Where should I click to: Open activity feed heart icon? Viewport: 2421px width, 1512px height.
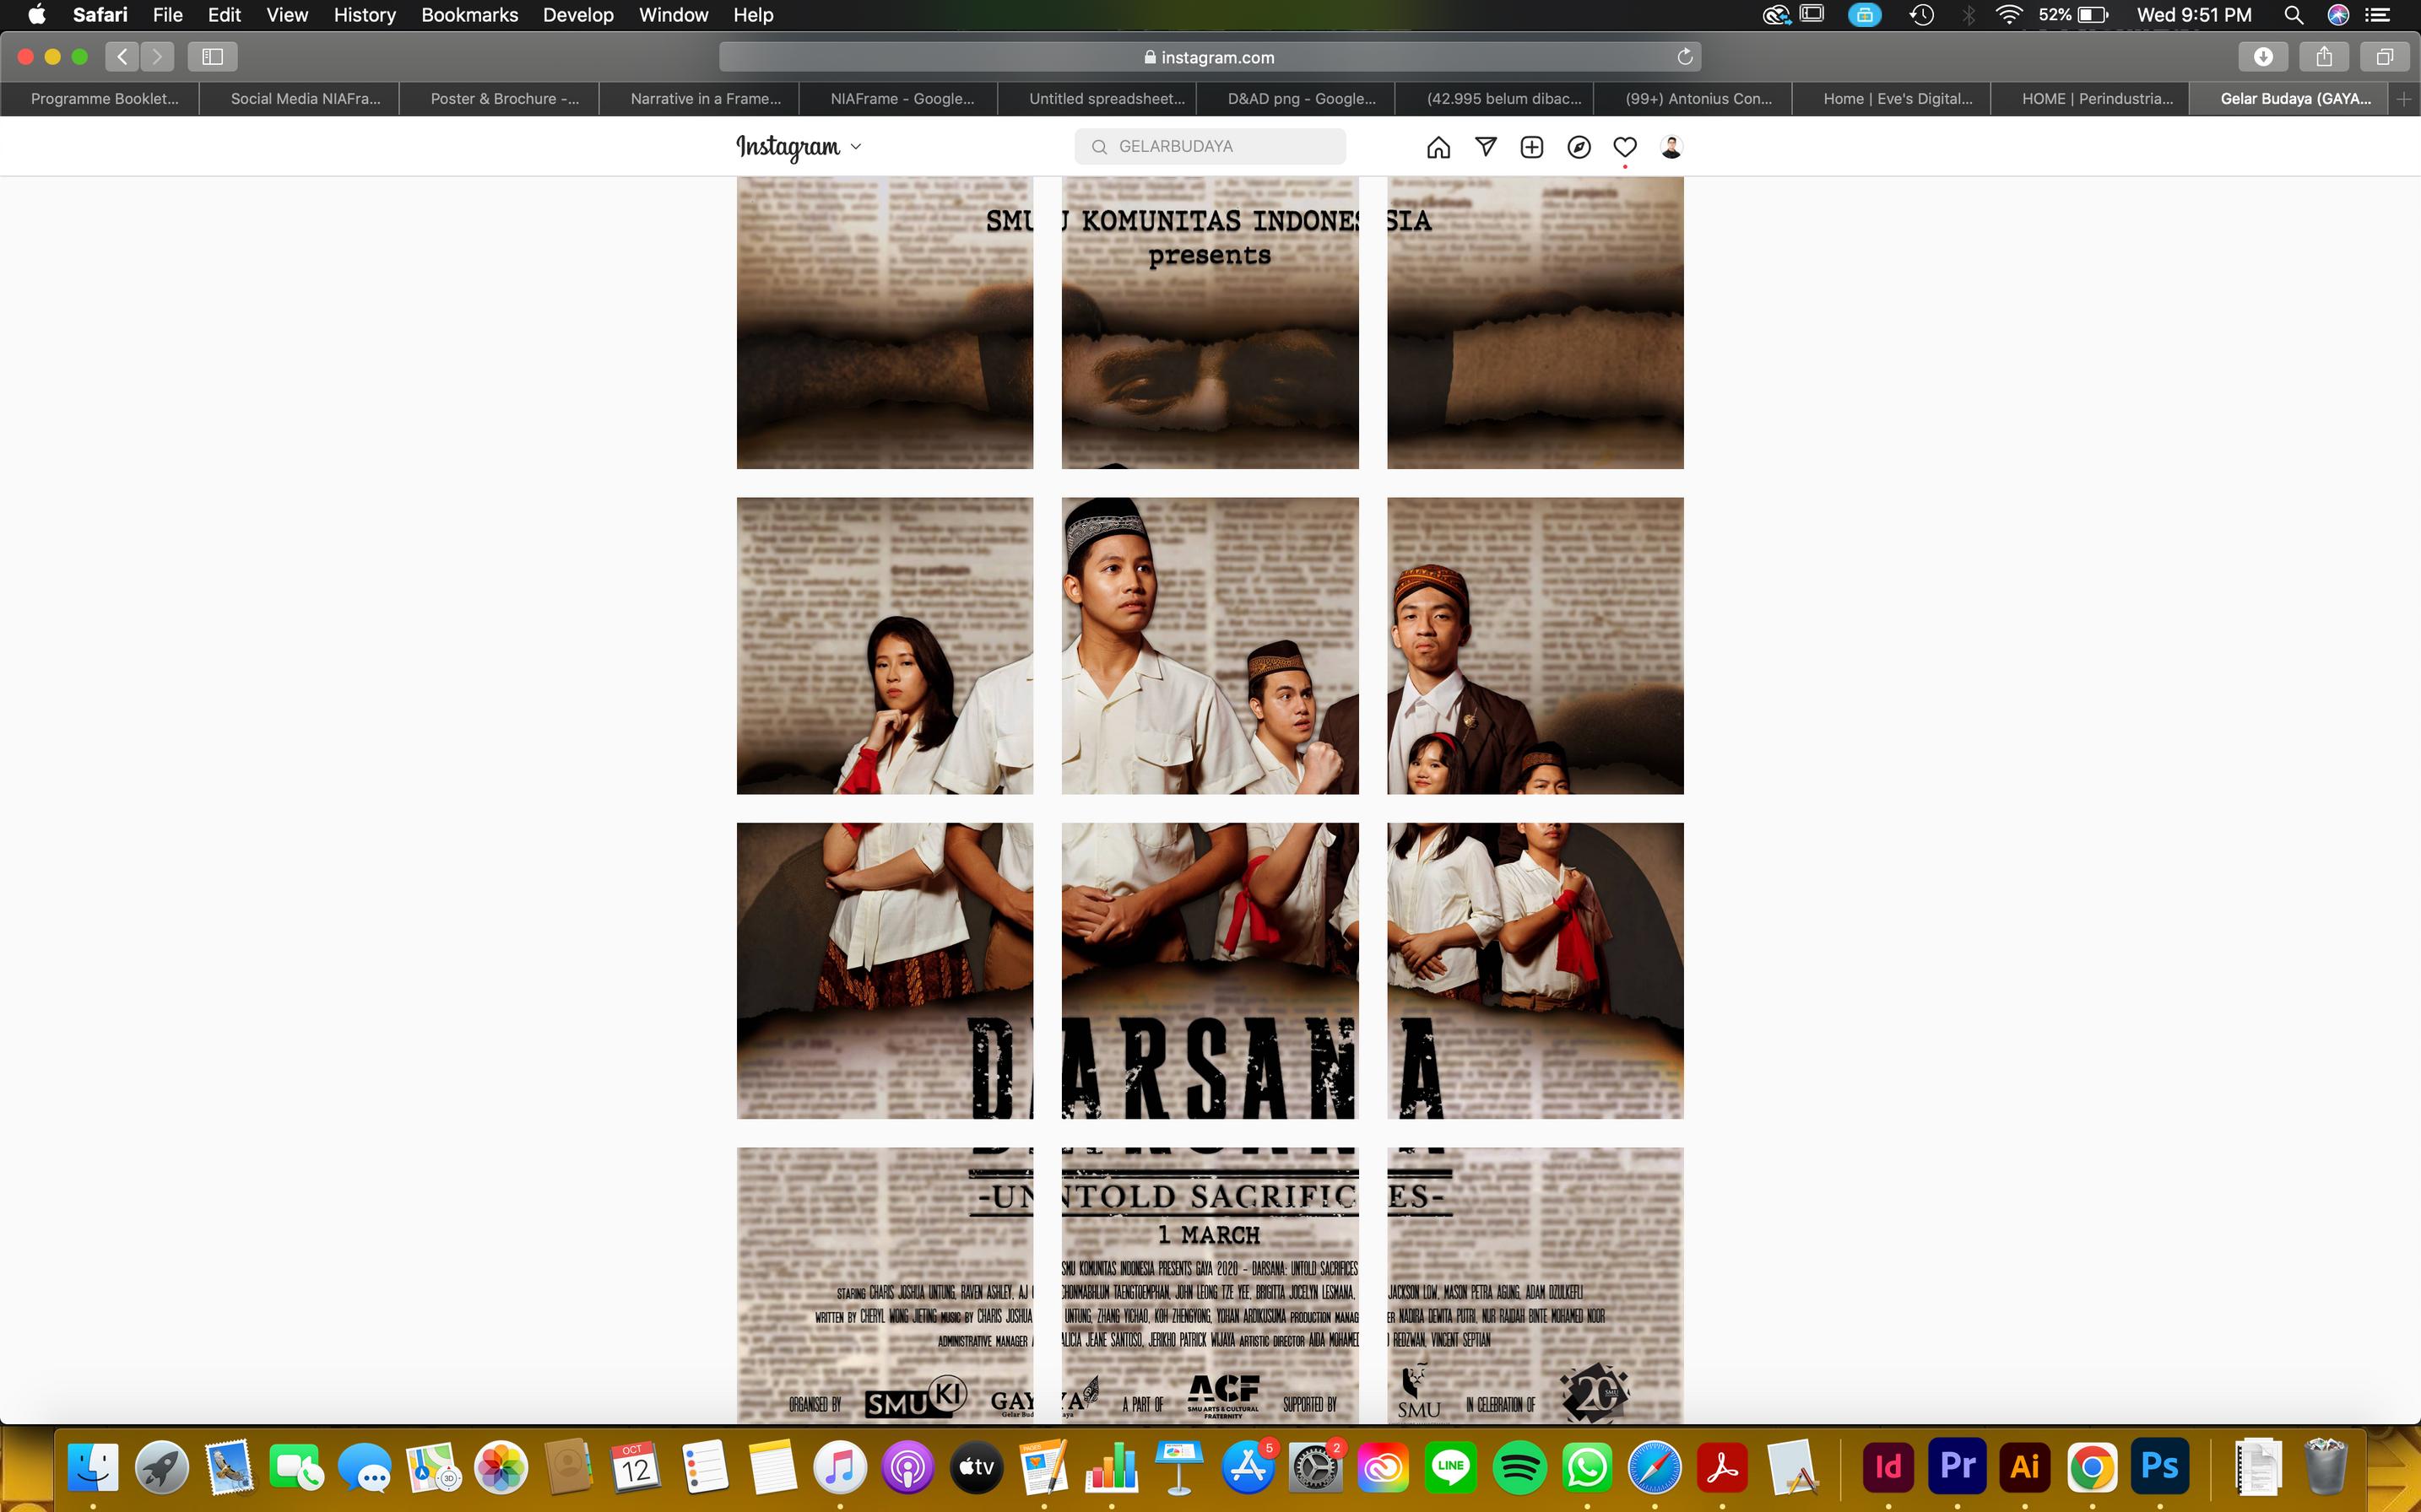tap(1625, 147)
